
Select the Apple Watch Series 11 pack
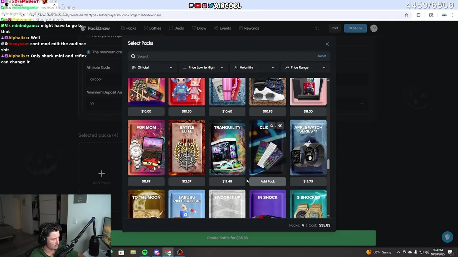308,147
